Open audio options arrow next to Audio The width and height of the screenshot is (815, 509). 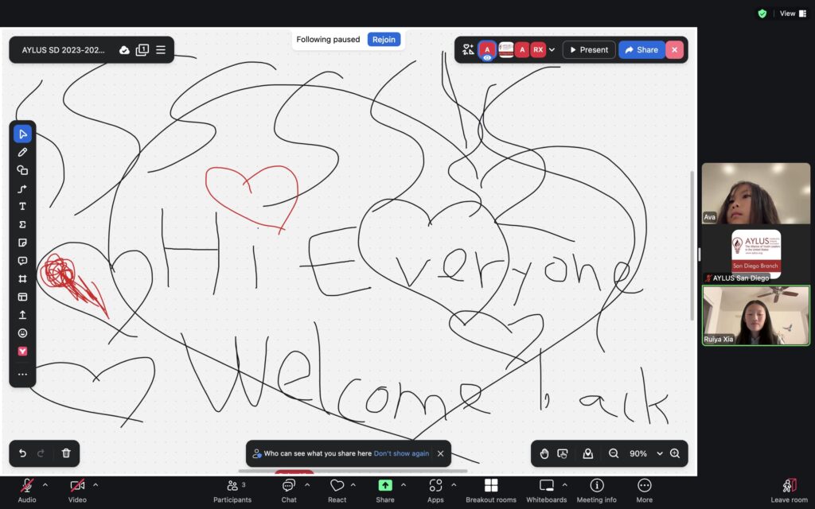point(45,485)
